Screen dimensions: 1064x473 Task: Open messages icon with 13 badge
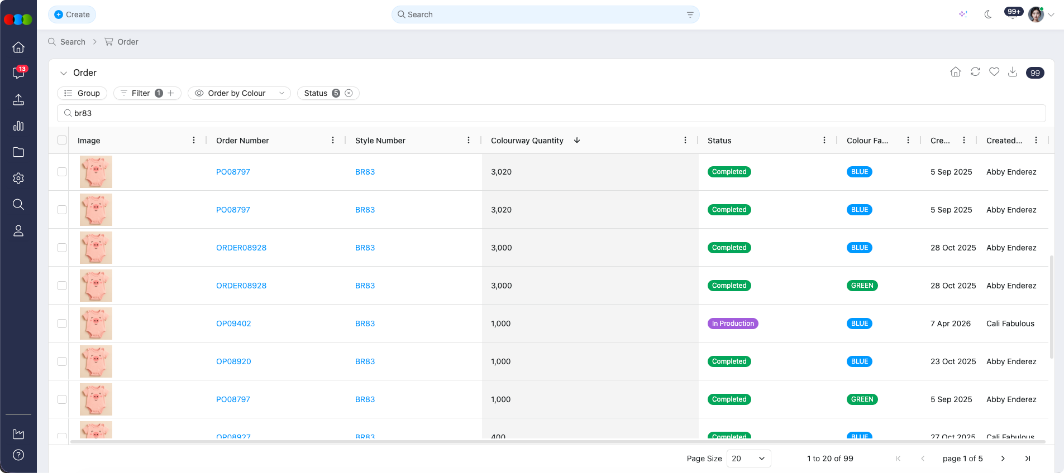pos(18,73)
